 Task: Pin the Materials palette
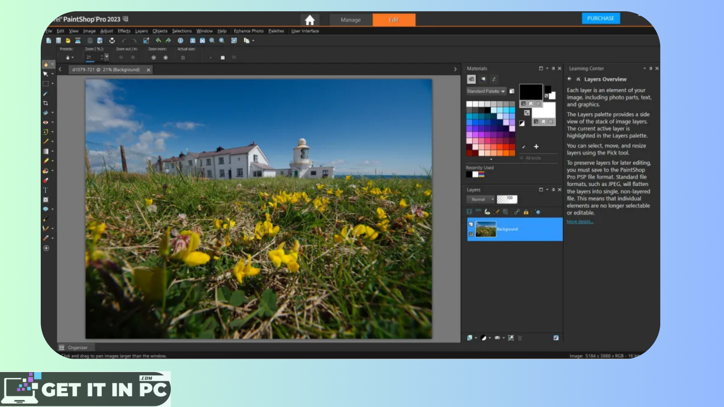[553, 69]
